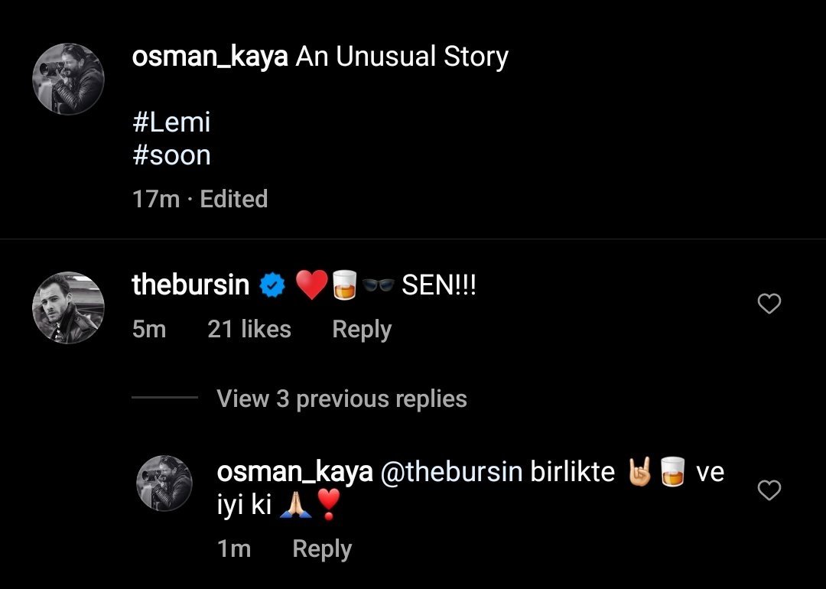
Task: Open the @thebursin mention in the reply
Action: [450, 472]
